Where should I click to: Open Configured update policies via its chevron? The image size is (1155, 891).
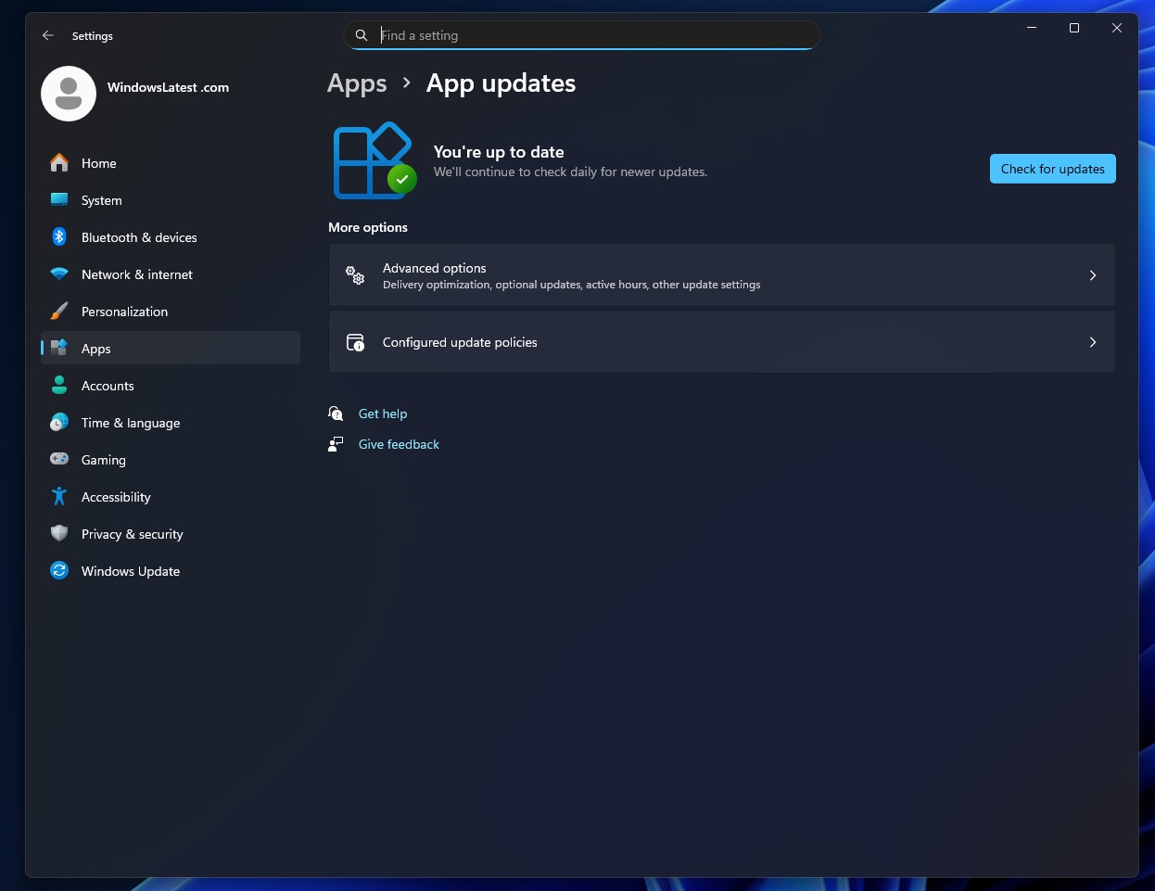[x=1093, y=342]
